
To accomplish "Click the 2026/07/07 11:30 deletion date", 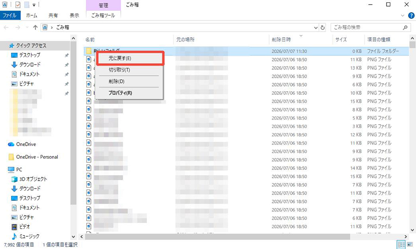I will [289, 51].
